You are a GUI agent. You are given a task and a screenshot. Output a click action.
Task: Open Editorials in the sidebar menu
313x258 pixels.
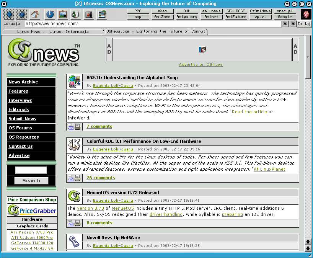click(19, 109)
